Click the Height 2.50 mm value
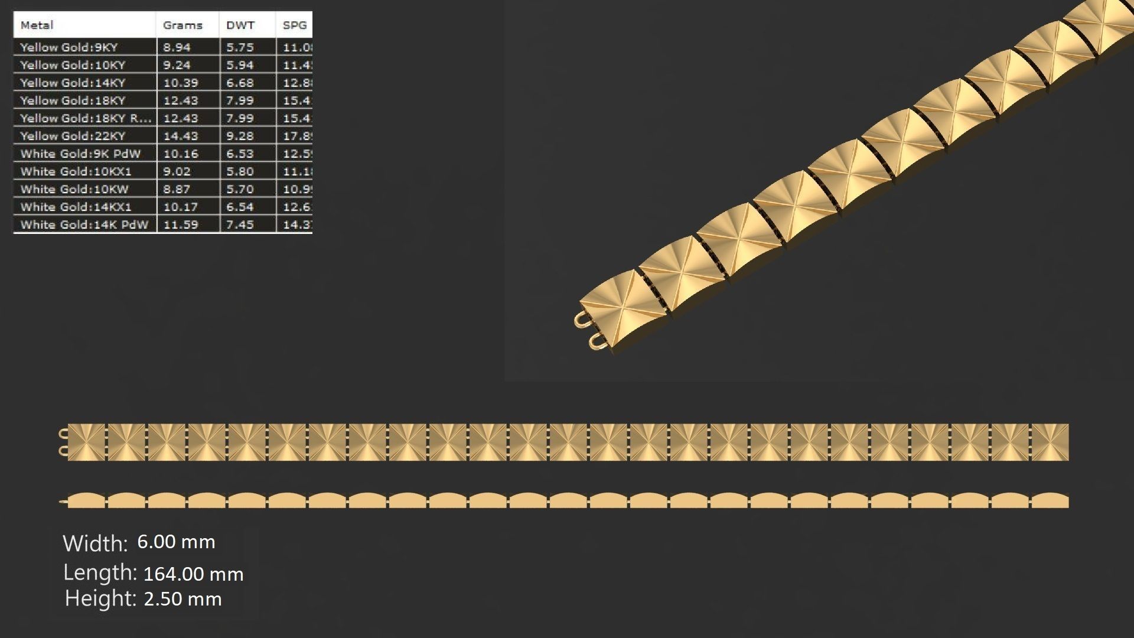 click(x=183, y=599)
